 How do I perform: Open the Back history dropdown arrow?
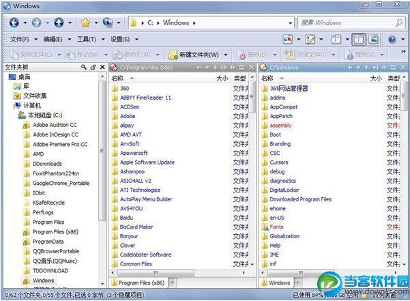tap(25, 23)
